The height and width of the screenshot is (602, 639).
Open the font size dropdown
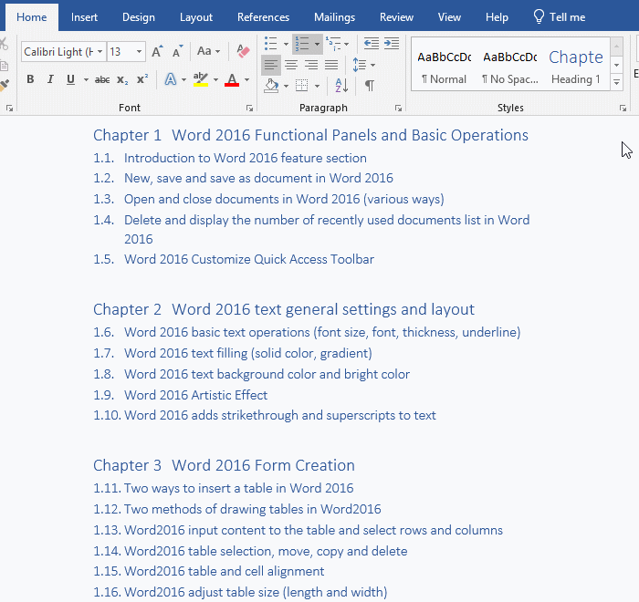139,52
